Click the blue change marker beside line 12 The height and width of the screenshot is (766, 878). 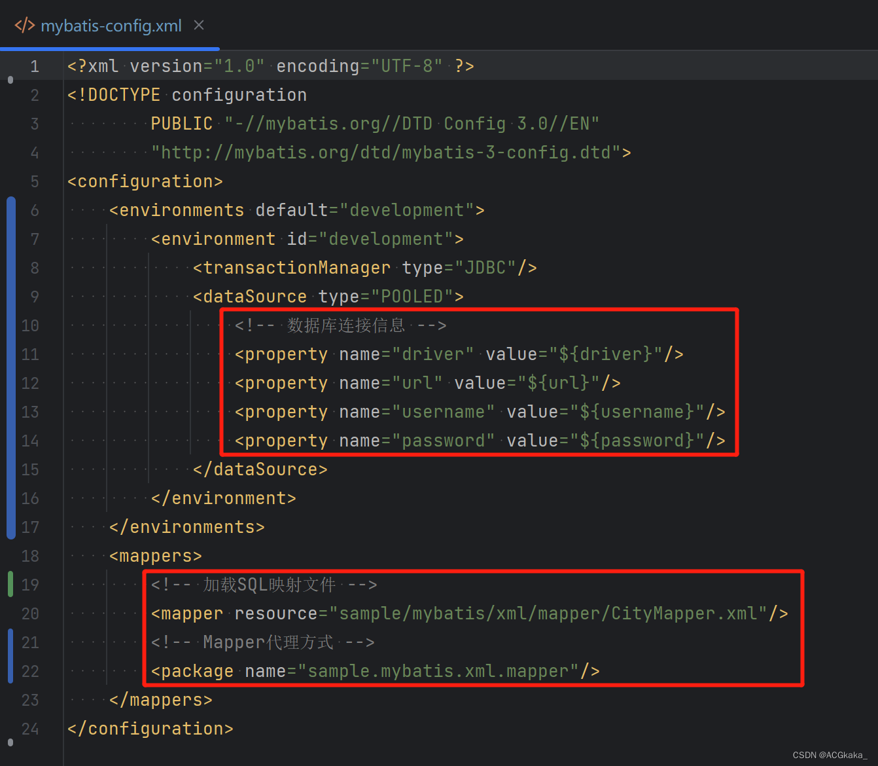point(10,368)
